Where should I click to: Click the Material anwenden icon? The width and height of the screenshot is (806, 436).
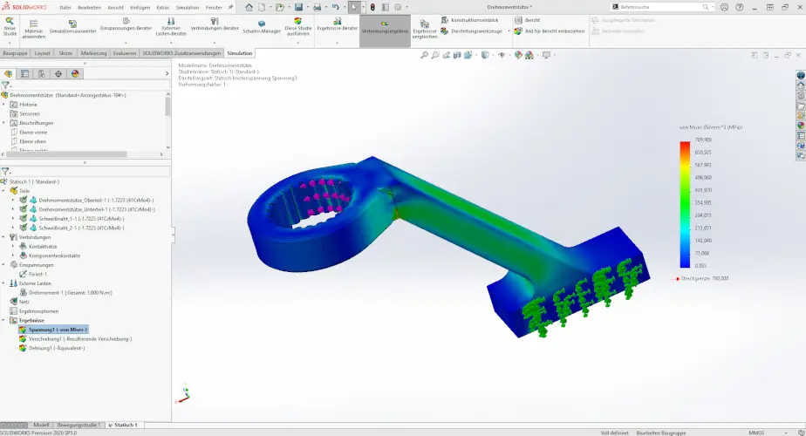tap(33, 26)
